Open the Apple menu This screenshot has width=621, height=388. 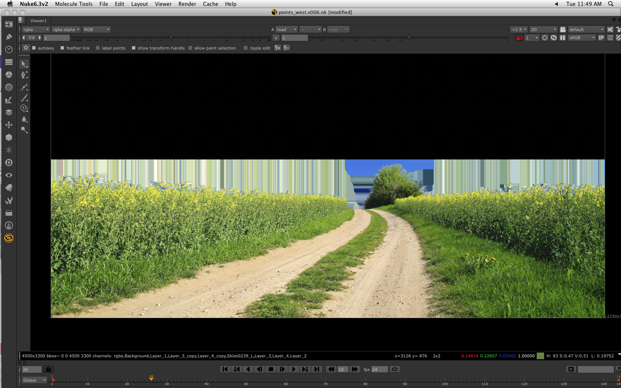[x=10, y=4]
